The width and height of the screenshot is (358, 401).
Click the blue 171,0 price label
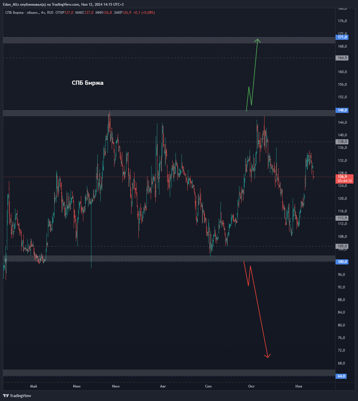(x=342, y=37)
